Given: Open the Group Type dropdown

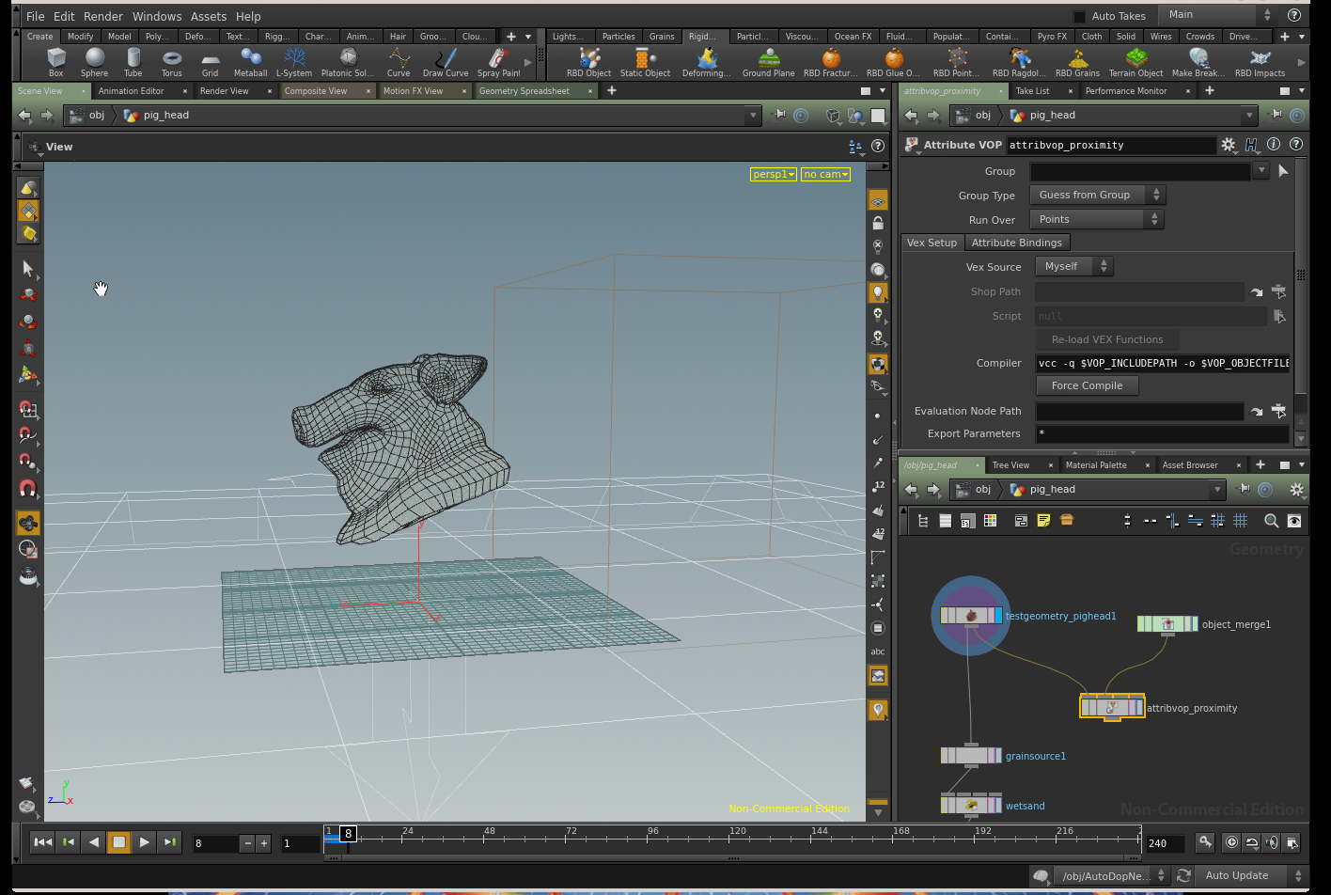Looking at the screenshot, I should (x=1097, y=195).
